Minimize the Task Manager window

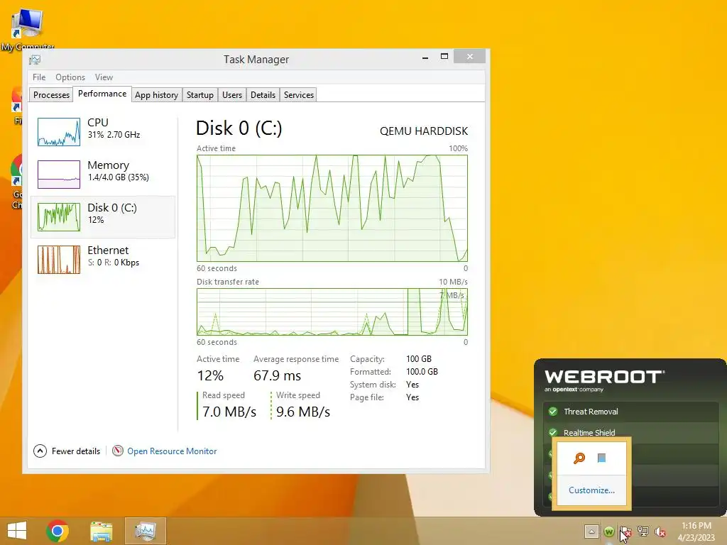coord(425,57)
